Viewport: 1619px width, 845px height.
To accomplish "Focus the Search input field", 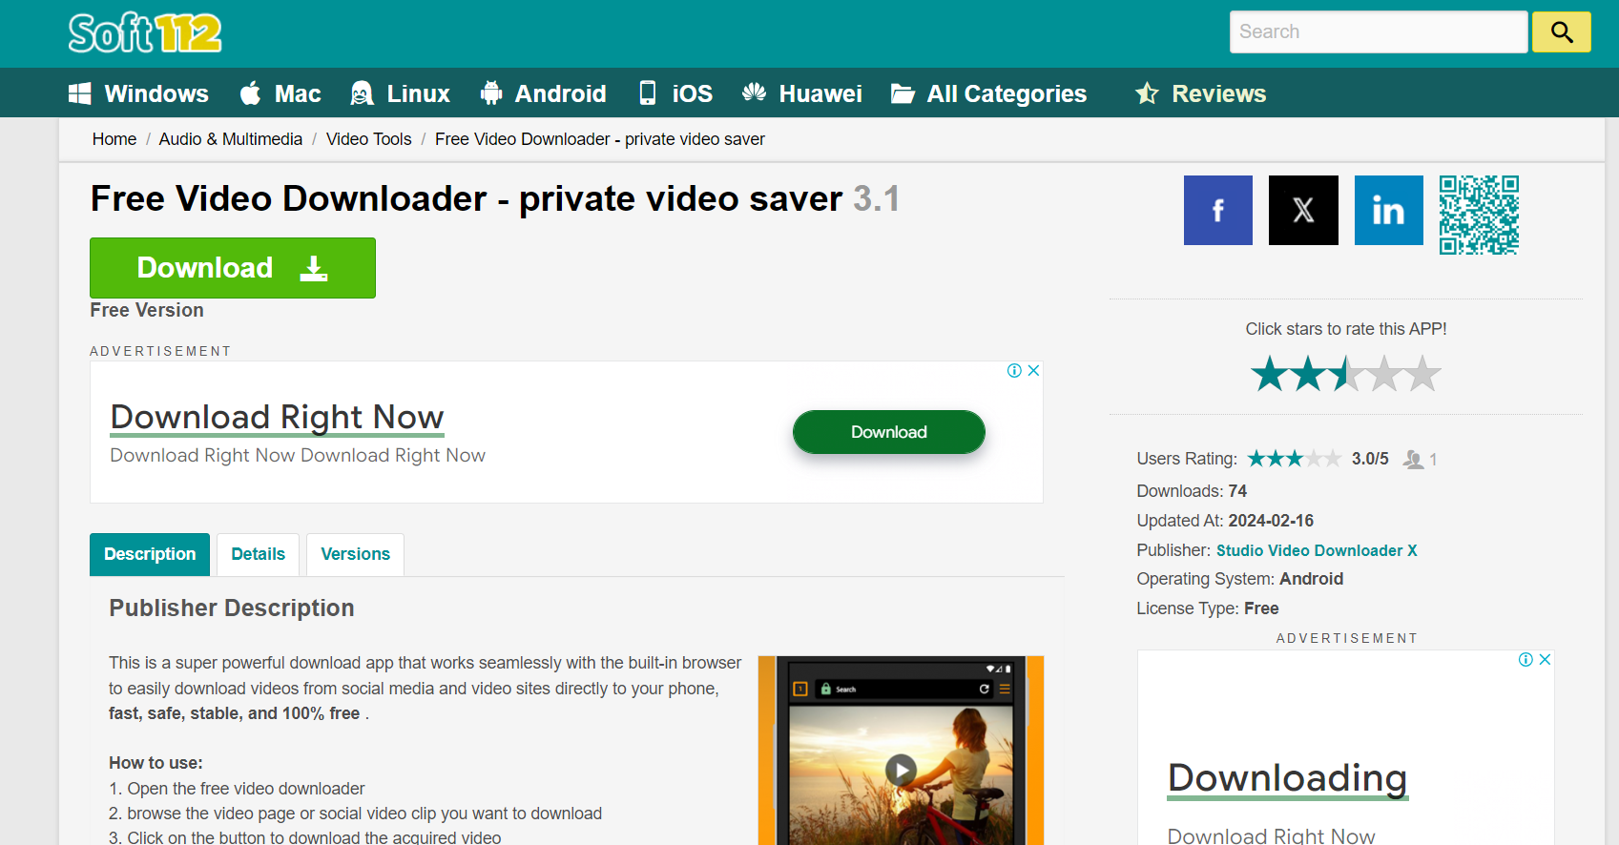I will (x=1379, y=31).
